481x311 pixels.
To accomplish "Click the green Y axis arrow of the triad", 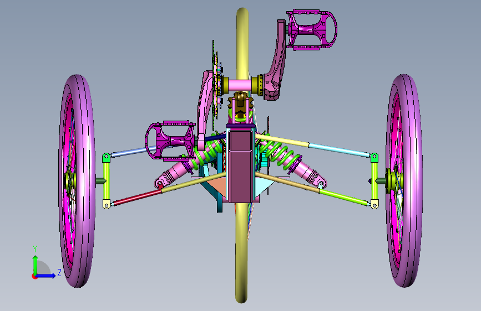I will (36, 264).
